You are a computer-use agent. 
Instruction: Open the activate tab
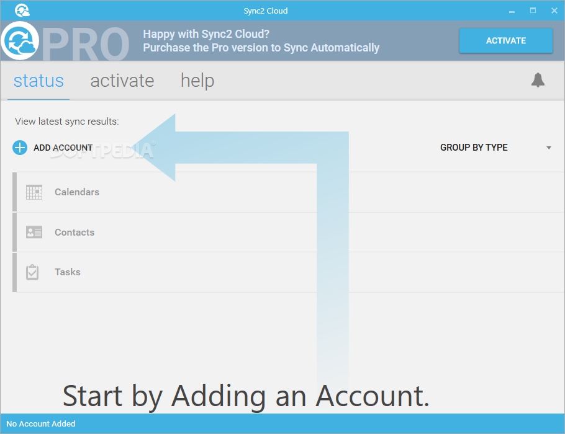click(122, 81)
